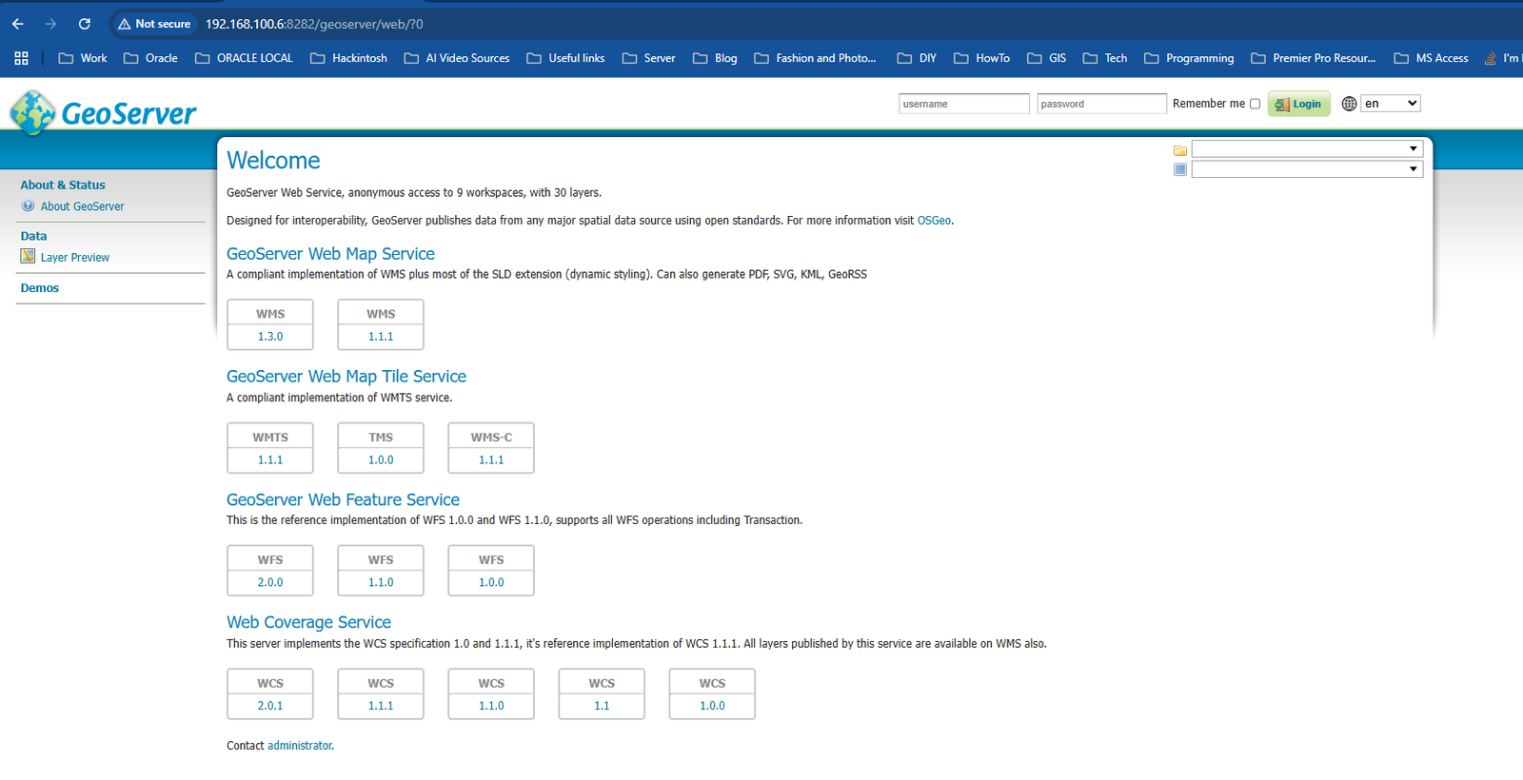Click the About GeoServer help icon
The height and width of the screenshot is (780, 1523).
pos(28,206)
